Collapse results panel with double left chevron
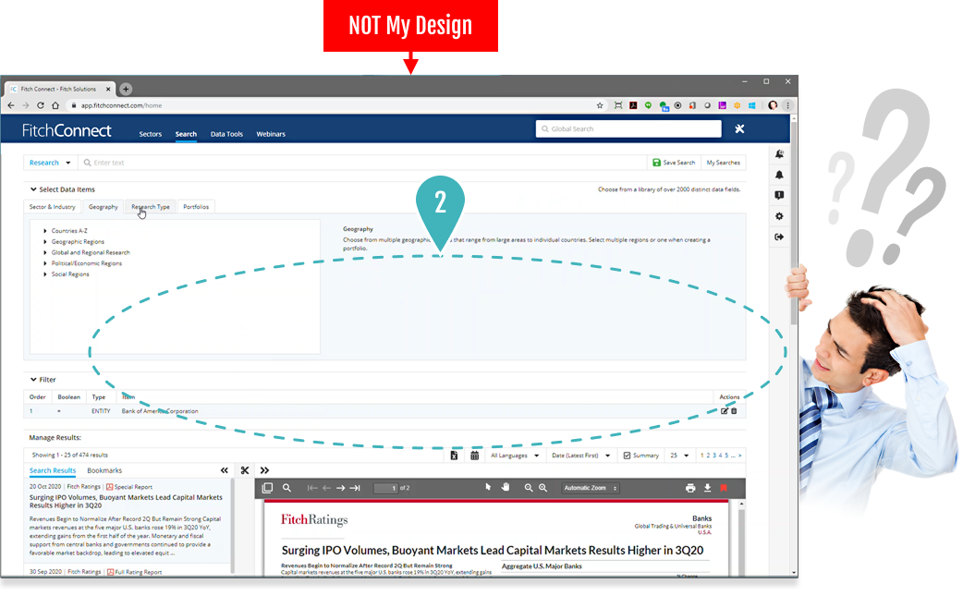 [x=225, y=471]
